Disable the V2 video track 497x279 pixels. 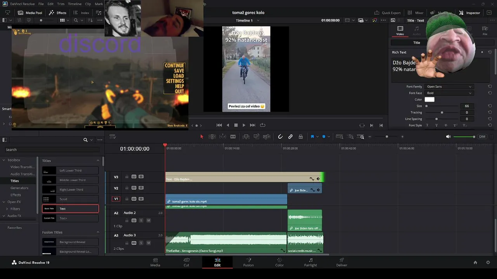pos(141,188)
